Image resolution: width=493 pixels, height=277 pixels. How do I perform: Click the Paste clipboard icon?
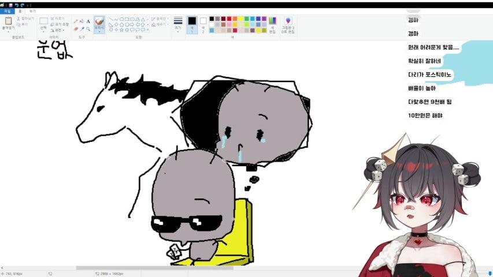tap(8, 21)
